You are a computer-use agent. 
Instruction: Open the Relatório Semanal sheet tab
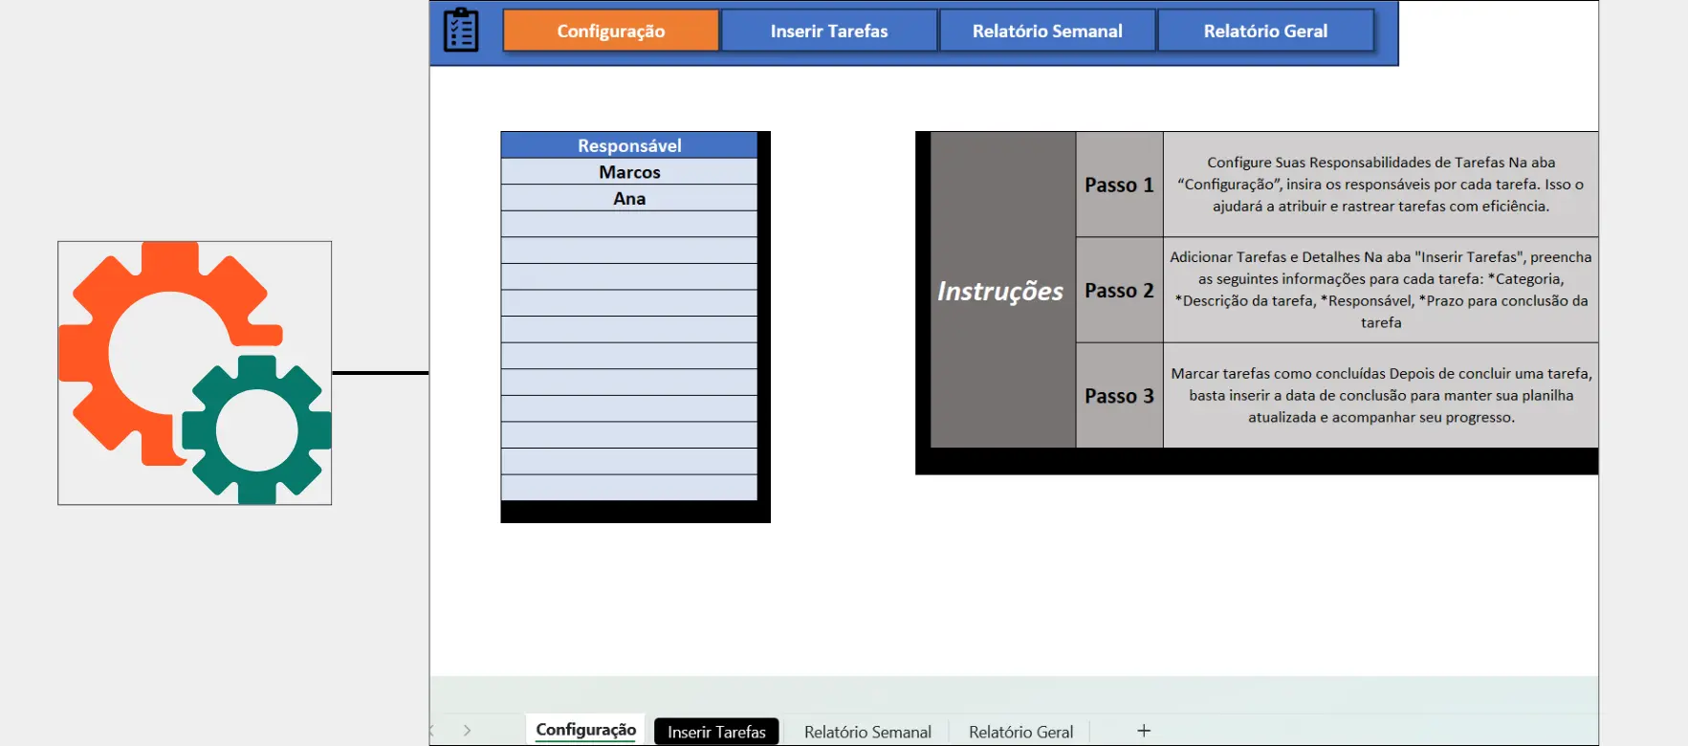pyautogui.click(x=867, y=732)
